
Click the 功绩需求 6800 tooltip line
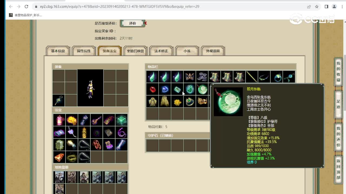(258, 134)
